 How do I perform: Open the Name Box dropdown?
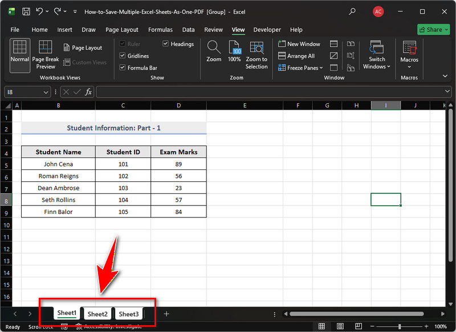click(46, 92)
